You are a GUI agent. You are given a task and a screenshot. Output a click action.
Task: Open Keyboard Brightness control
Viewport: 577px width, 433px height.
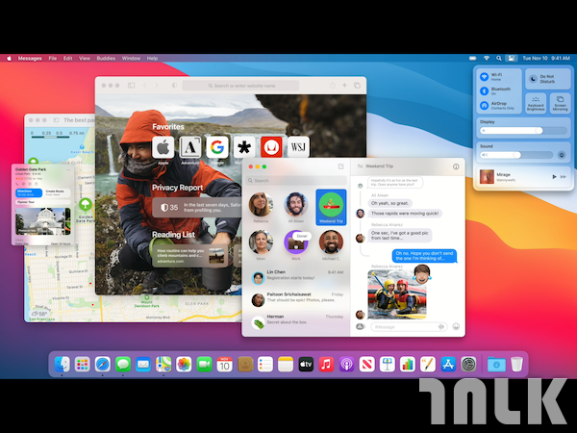coord(536,104)
